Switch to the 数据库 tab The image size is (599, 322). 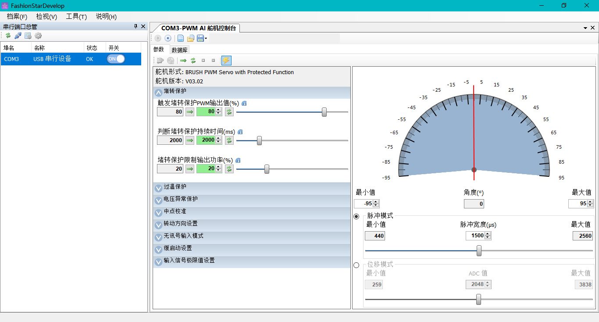pos(180,50)
